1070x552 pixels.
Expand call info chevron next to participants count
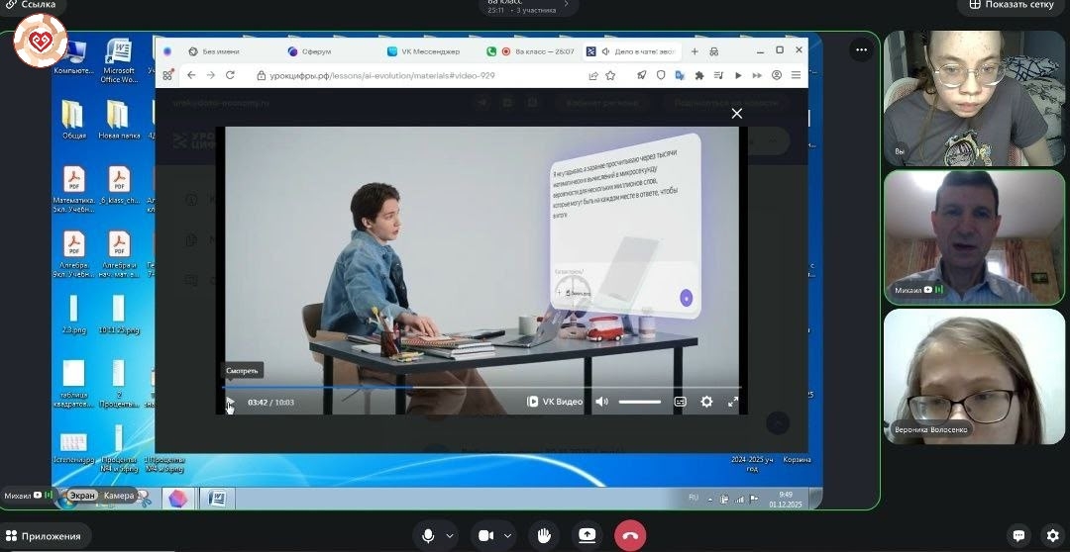tap(567, 5)
